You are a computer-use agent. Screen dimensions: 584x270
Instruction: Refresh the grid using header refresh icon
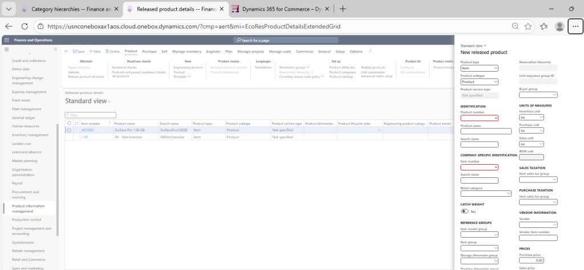coord(76,123)
